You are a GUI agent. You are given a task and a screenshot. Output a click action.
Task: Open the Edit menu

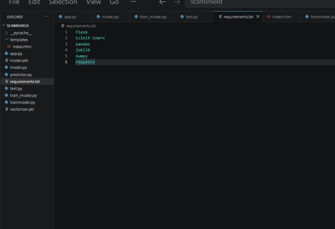pyautogui.click(x=34, y=2)
